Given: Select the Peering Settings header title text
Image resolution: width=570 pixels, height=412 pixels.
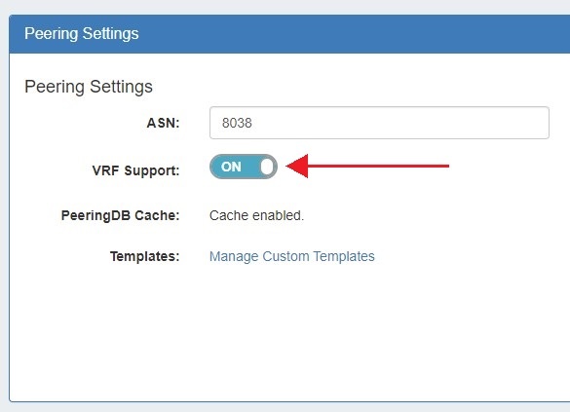Looking at the screenshot, I should pos(82,34).
